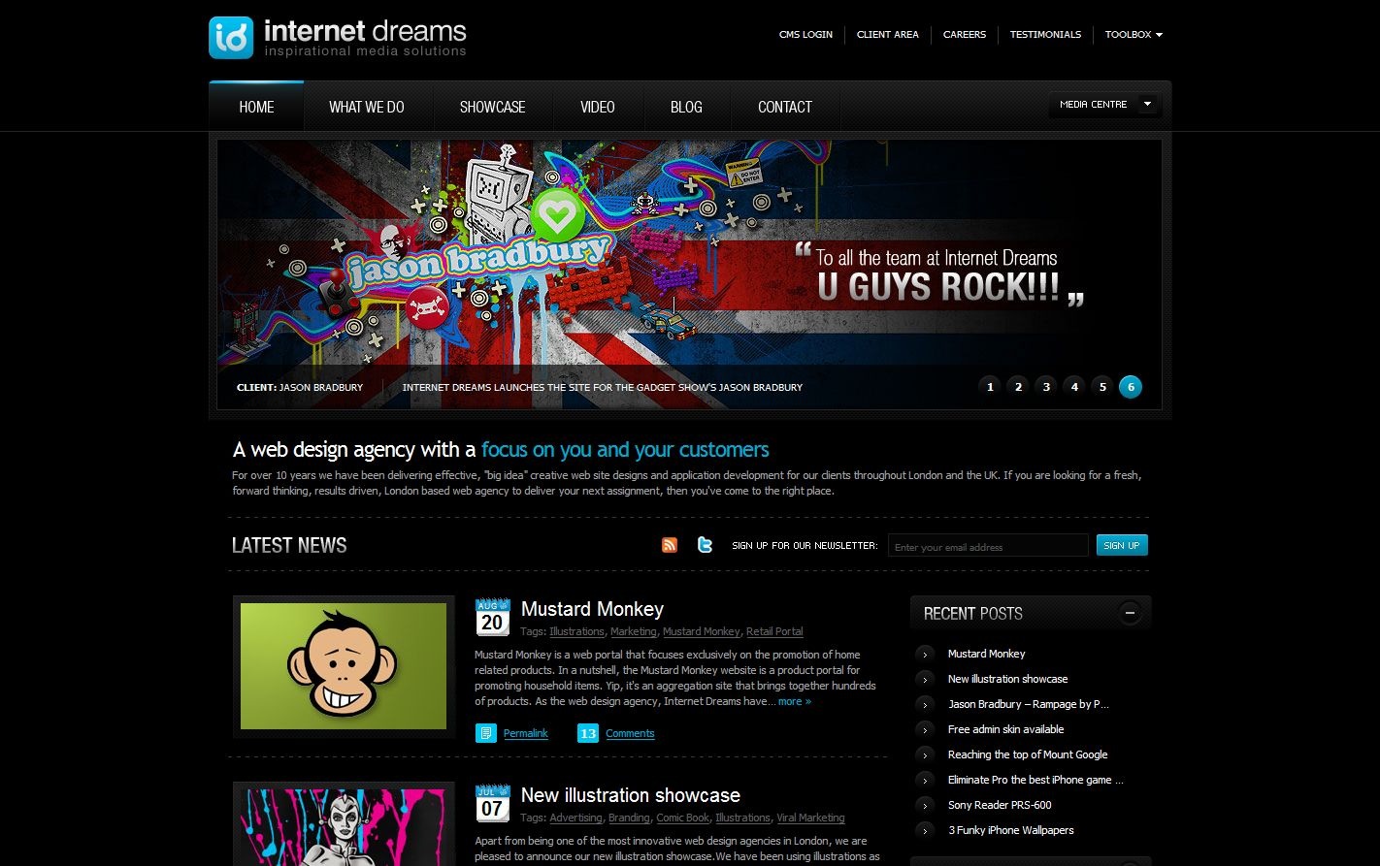Show banner slide 2
Screen dimensions: 1380x866
[x=1018, y=387]
